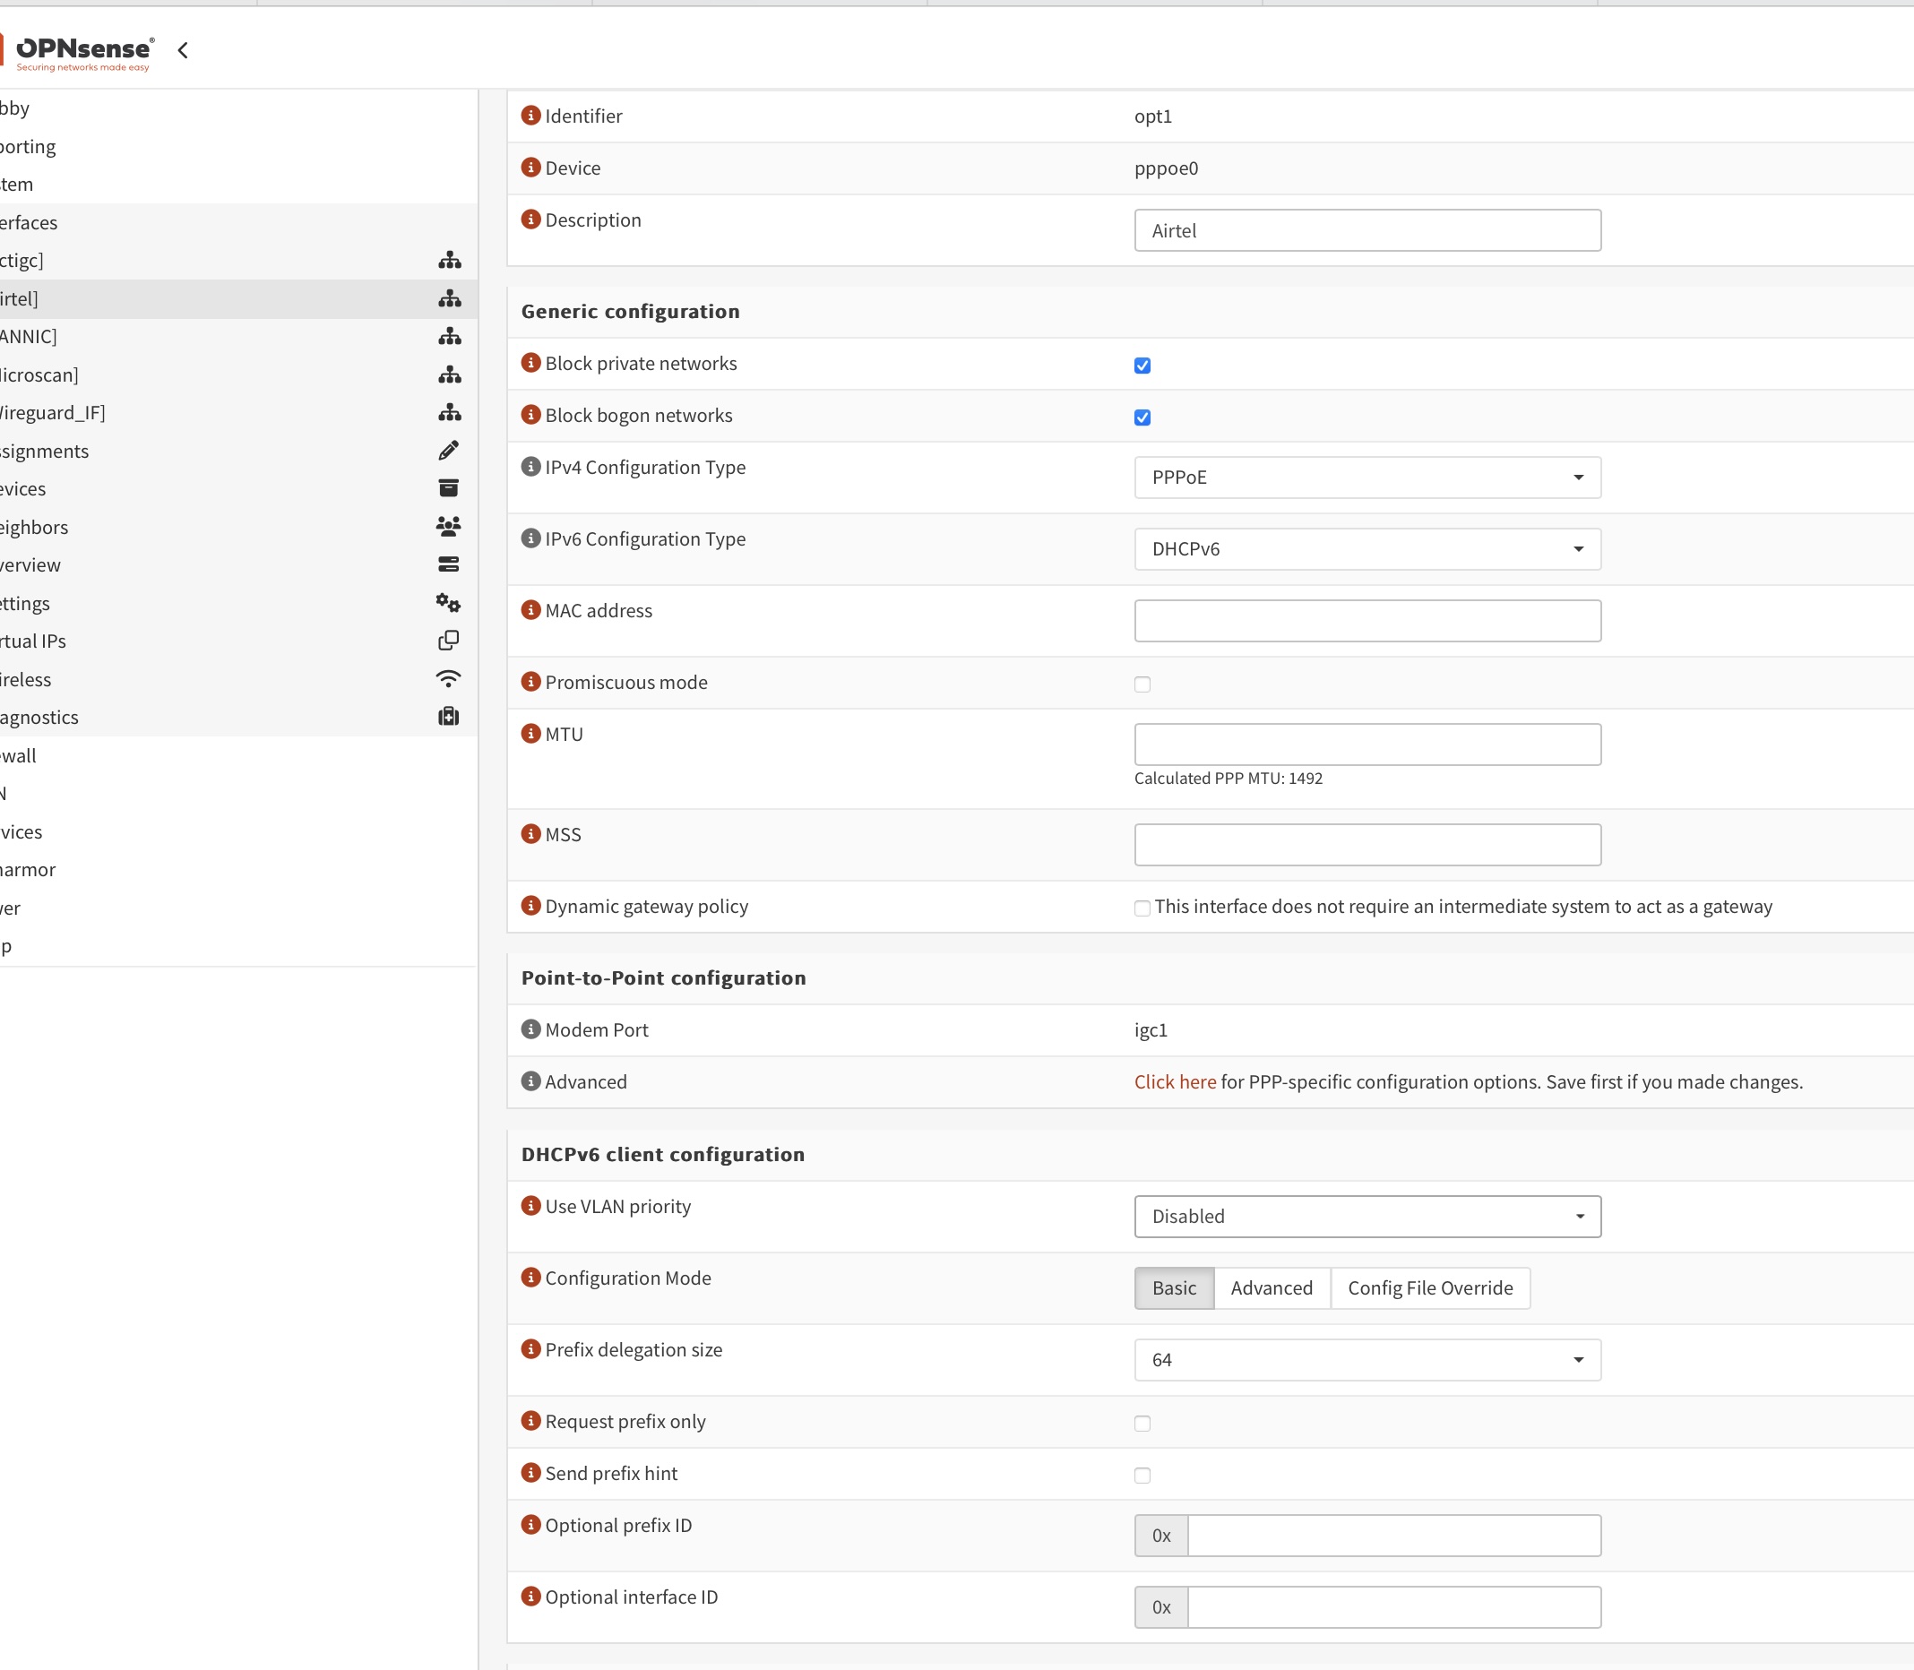The width and height of the screenshot is (1914, 1670).
Task: Uncheck Block private networks checkbox
Action: click(x=1142, y=366)
